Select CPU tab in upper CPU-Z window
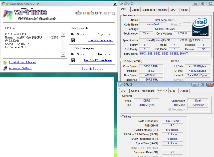214x157 pixels. click(x=124, y=9)
